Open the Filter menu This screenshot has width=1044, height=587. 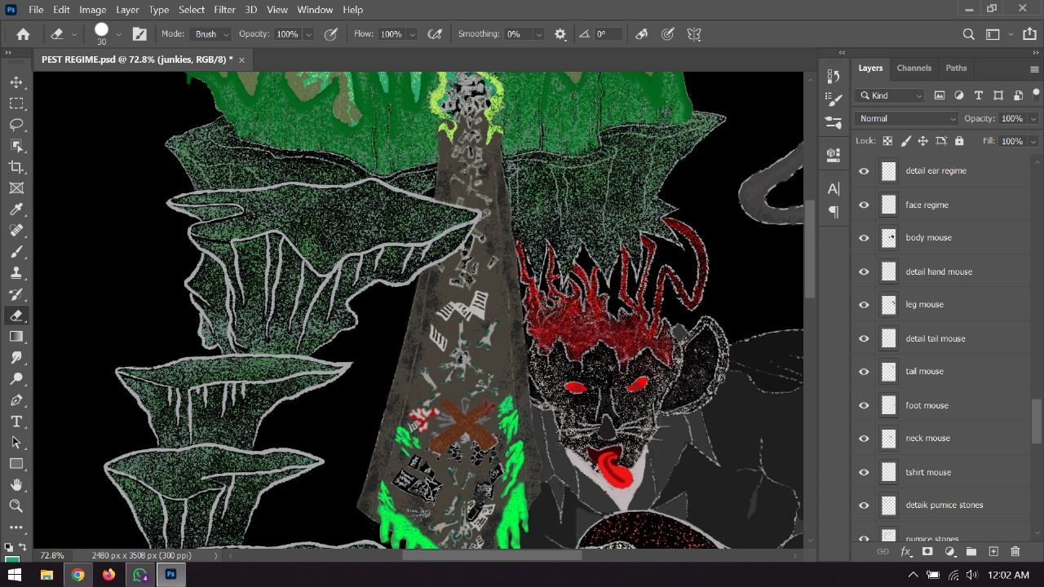[x=224, y=10]
